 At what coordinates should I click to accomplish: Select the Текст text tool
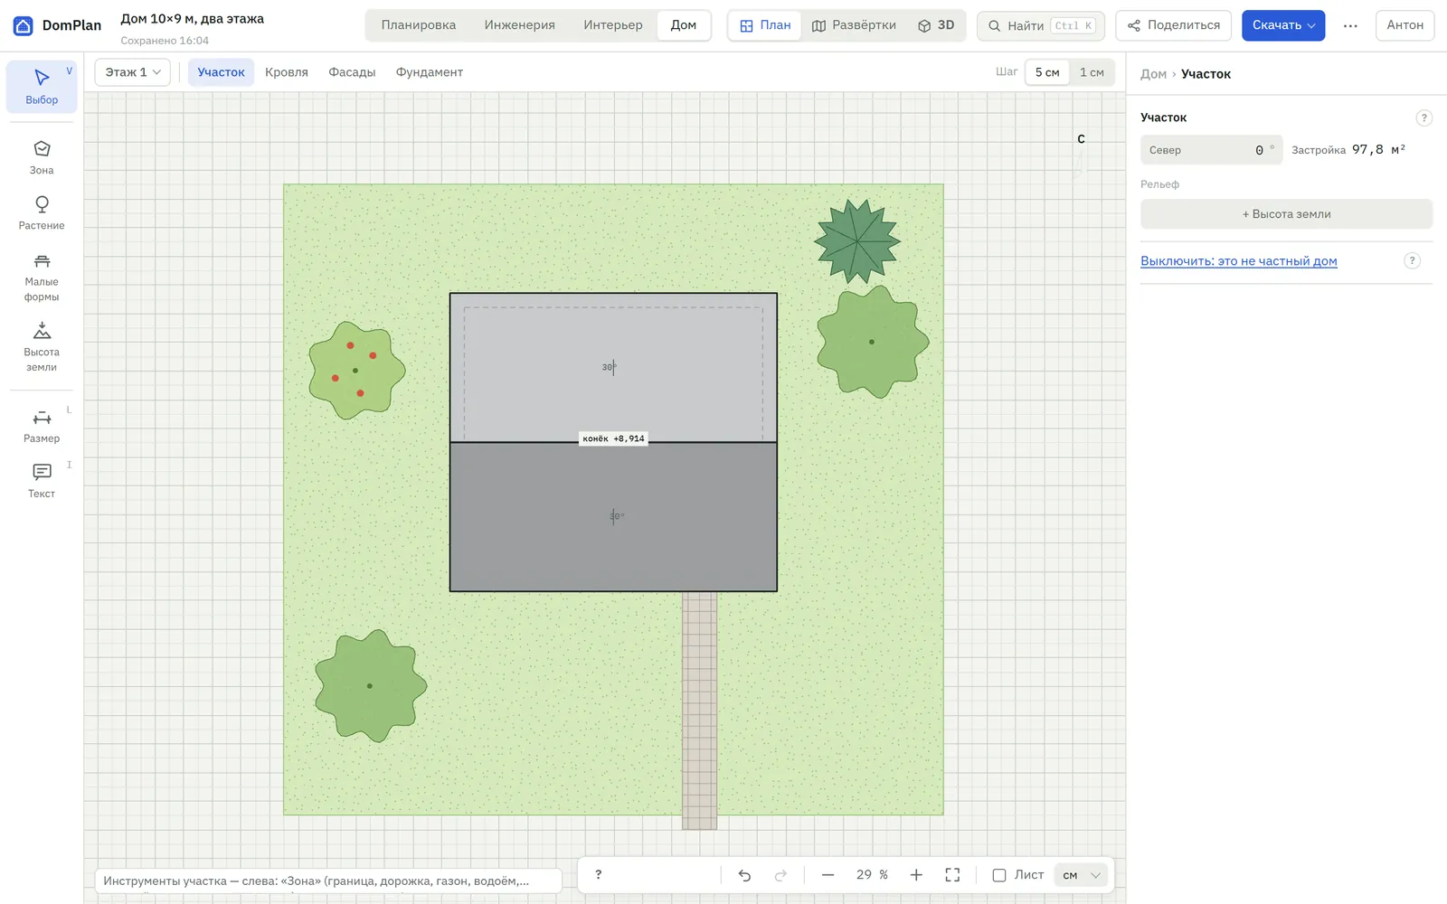(42, 481)
